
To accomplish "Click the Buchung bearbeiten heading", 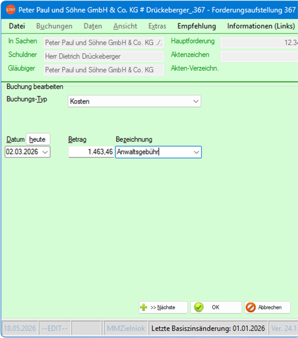I will point(35,86).
